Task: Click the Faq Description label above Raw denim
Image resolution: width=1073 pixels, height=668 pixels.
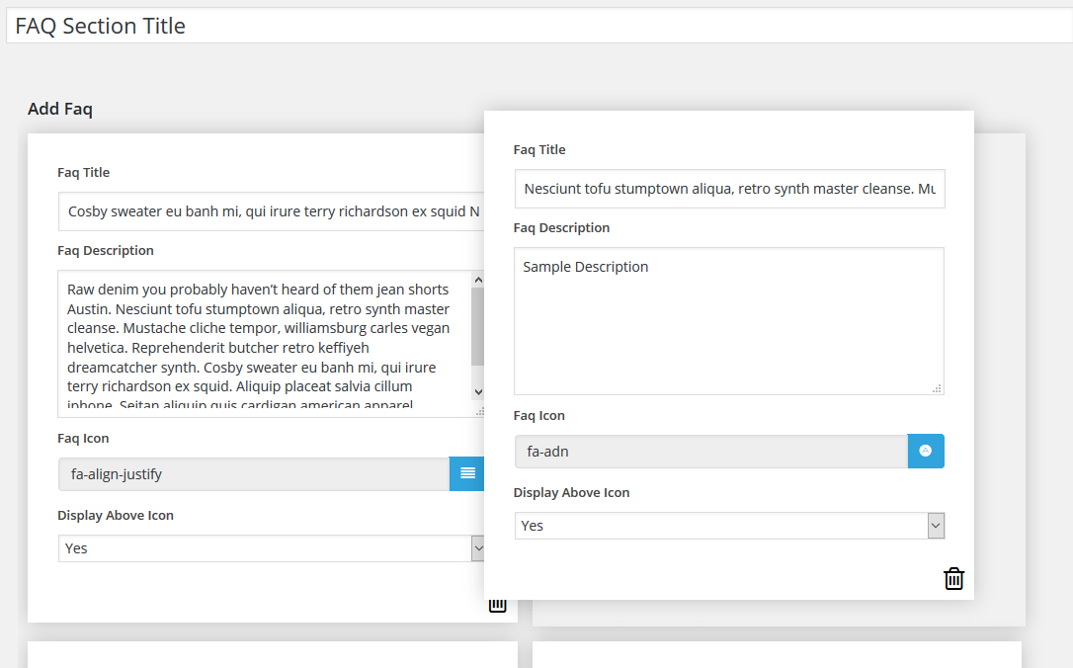Action: pyautogui.click(x=106, y=251)
